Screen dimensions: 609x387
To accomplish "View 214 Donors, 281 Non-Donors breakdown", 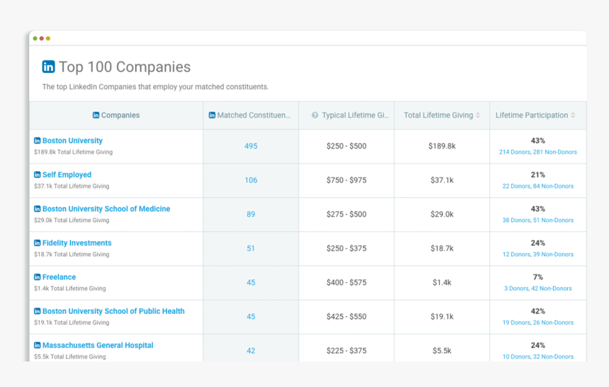I will [537, 152].
